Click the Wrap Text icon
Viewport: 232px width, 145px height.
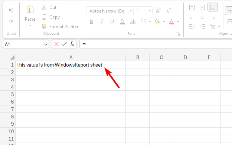click(229, 11)
